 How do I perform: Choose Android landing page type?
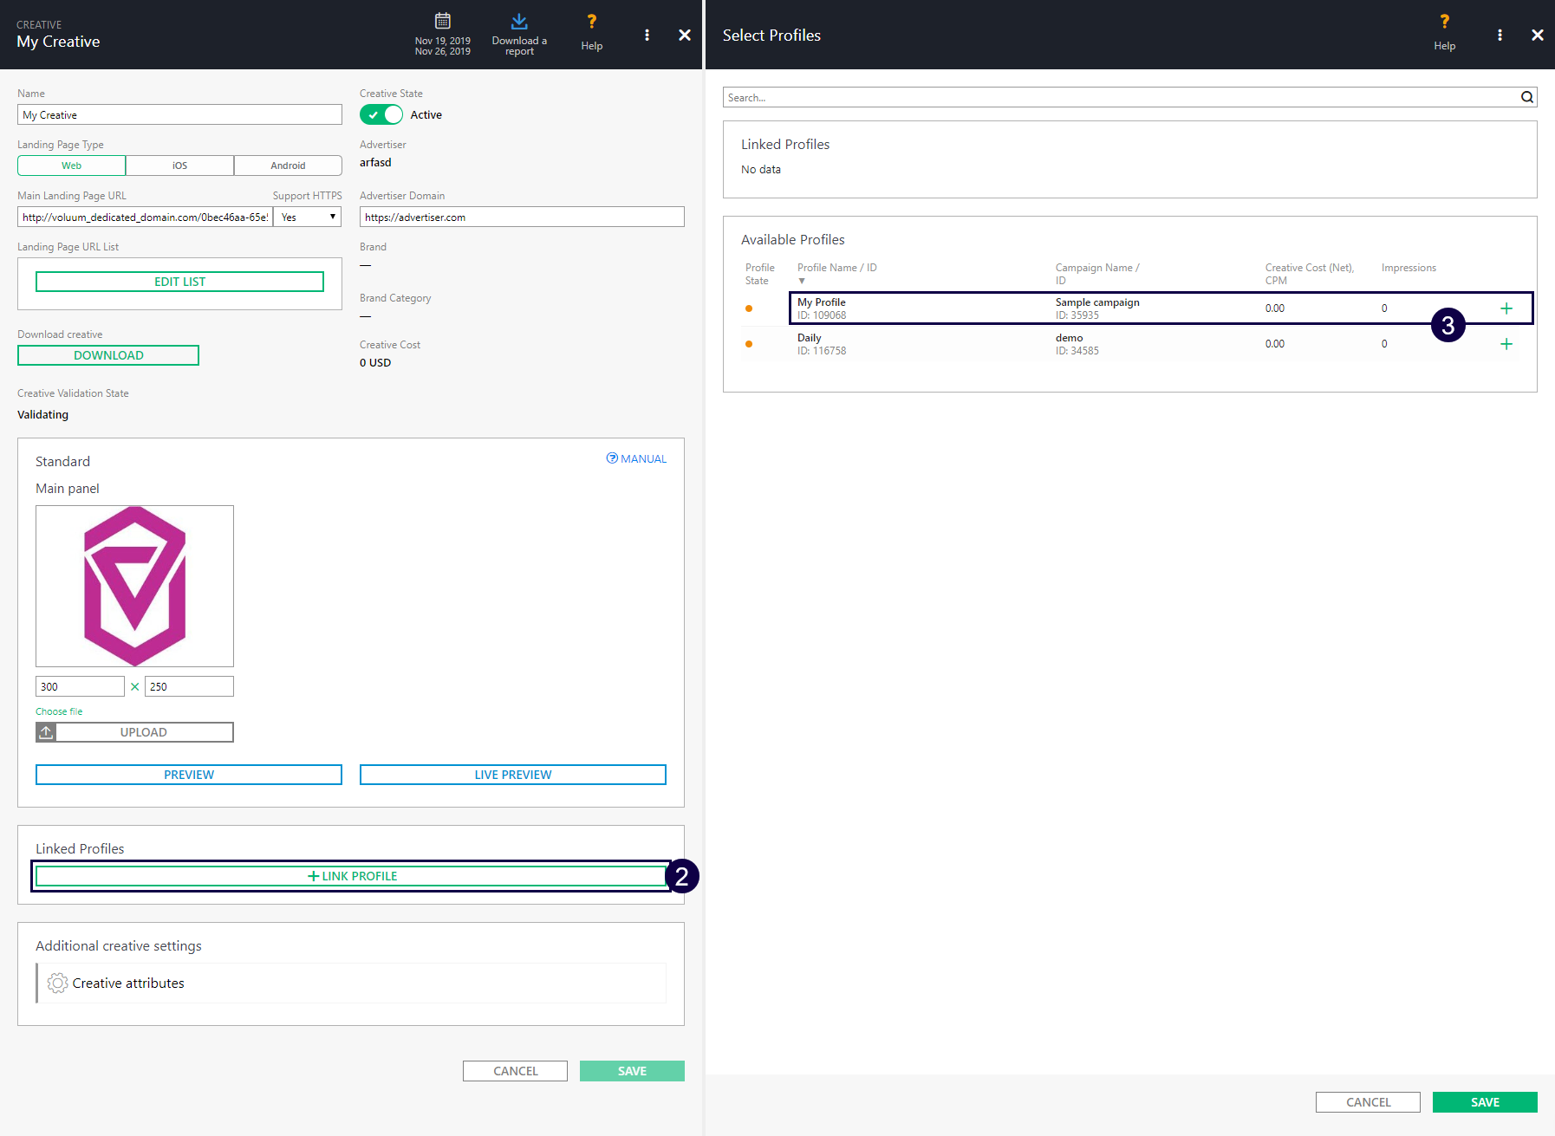(x=288, y=166)
